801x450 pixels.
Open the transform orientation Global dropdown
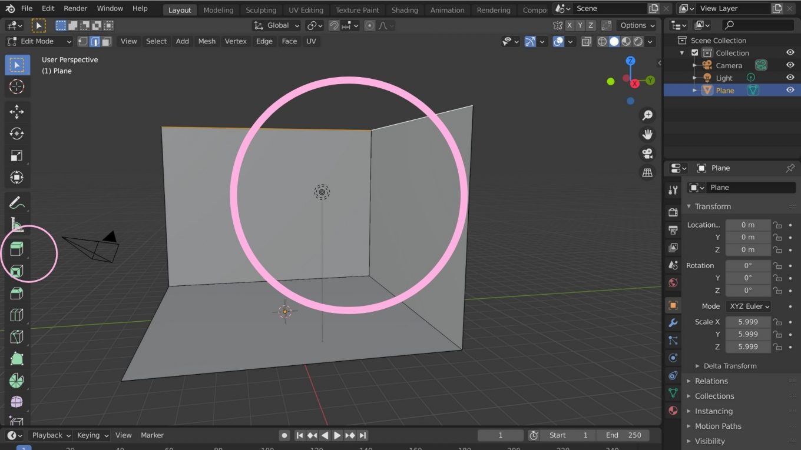tap(276, 25)
